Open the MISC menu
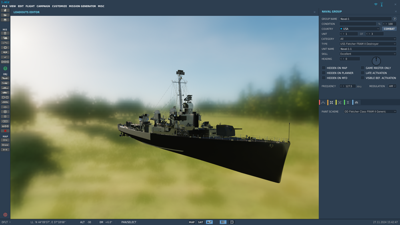Screen dimensions: 400x225 point(101,6)
